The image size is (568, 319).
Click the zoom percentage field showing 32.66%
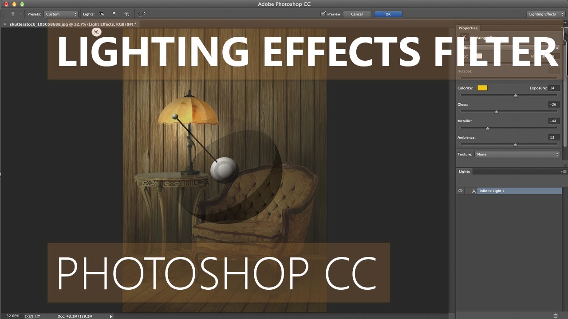click(13, 316)
